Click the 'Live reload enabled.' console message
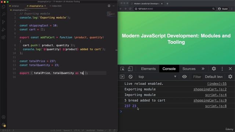Viewport: 235px width, 132px height. (144, 84)
